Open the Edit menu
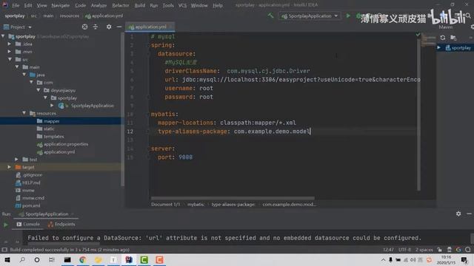The image size is (474, 266). (28, 5)
